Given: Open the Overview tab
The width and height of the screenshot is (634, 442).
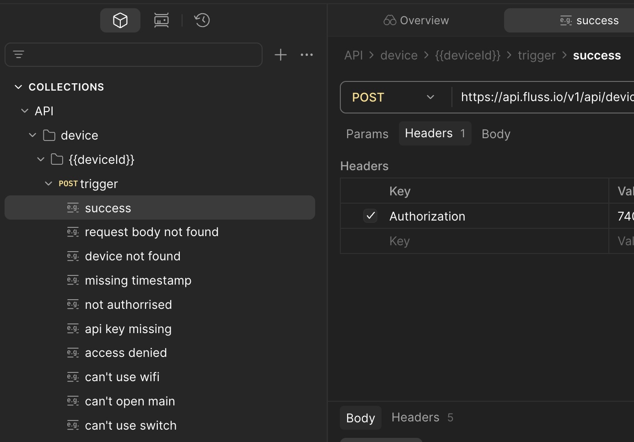Looking at the screenshot, I should (416, 21).
